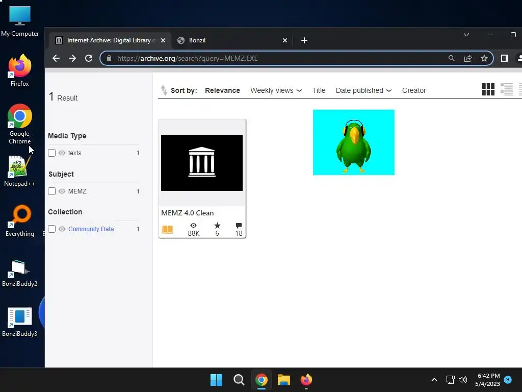The width and height of the screenshot is (522, 392).
Task: Close the Internet Archive tab
Action: (163, 40)
